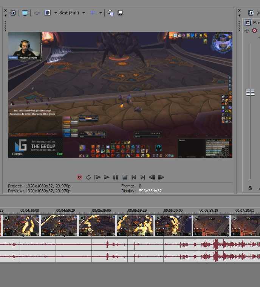Click the Preview on External Monitor icon
Image resolution: width=260 pixels, height=287 pixels.
coord(25,13)
